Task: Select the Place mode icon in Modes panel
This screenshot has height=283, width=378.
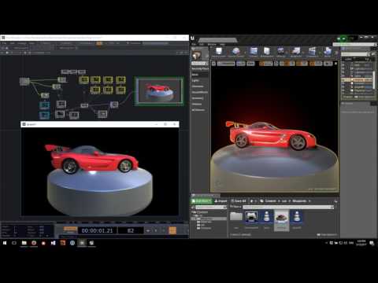Action: pos(196,55)
